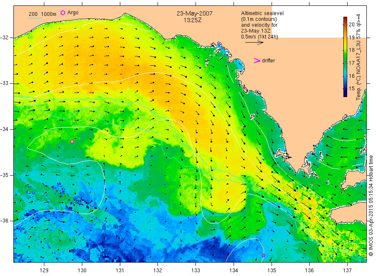376x276 pixels.
Task: Click the latitude axis label "-34"
Action: pos(4,129)
